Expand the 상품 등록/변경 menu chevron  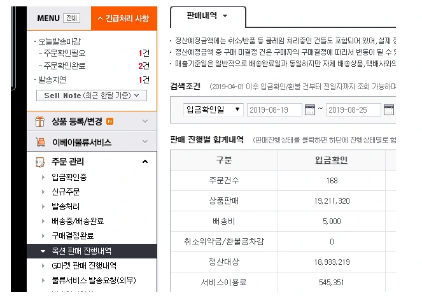145,121
